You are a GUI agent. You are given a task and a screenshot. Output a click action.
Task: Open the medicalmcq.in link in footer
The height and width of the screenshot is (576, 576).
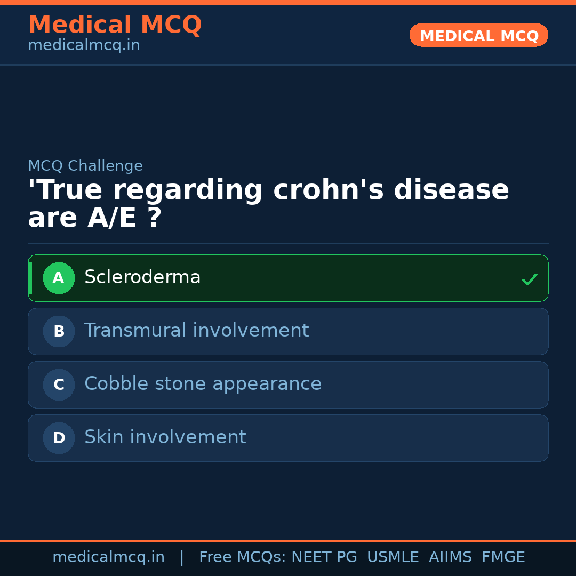[108, 557]
